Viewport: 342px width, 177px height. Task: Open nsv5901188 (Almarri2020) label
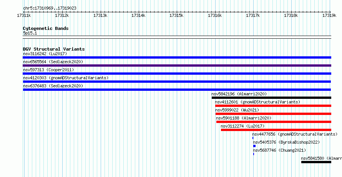click(x=244, y=118)
